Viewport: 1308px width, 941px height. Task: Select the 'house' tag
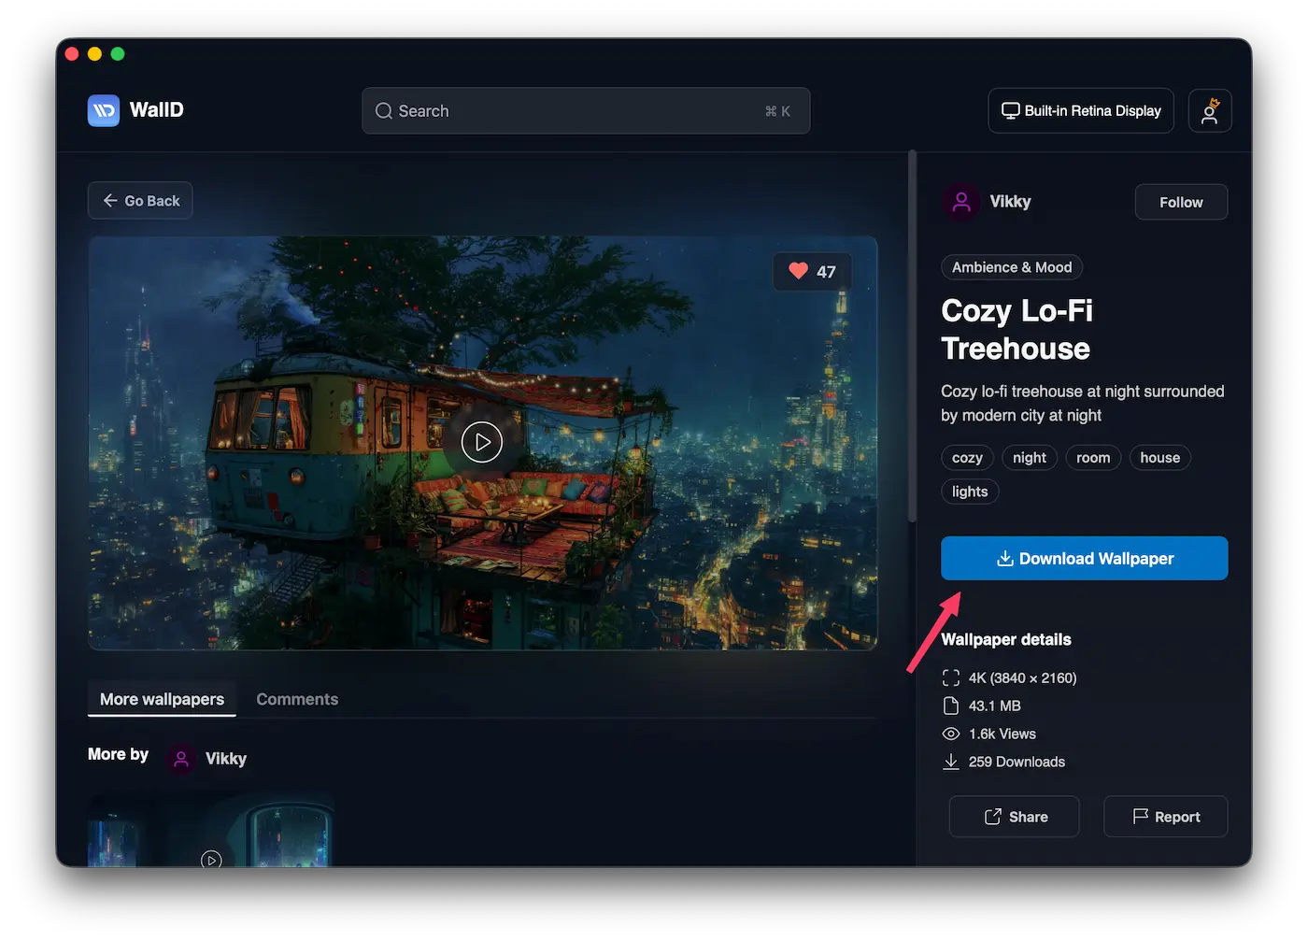tap(1159, 458)
